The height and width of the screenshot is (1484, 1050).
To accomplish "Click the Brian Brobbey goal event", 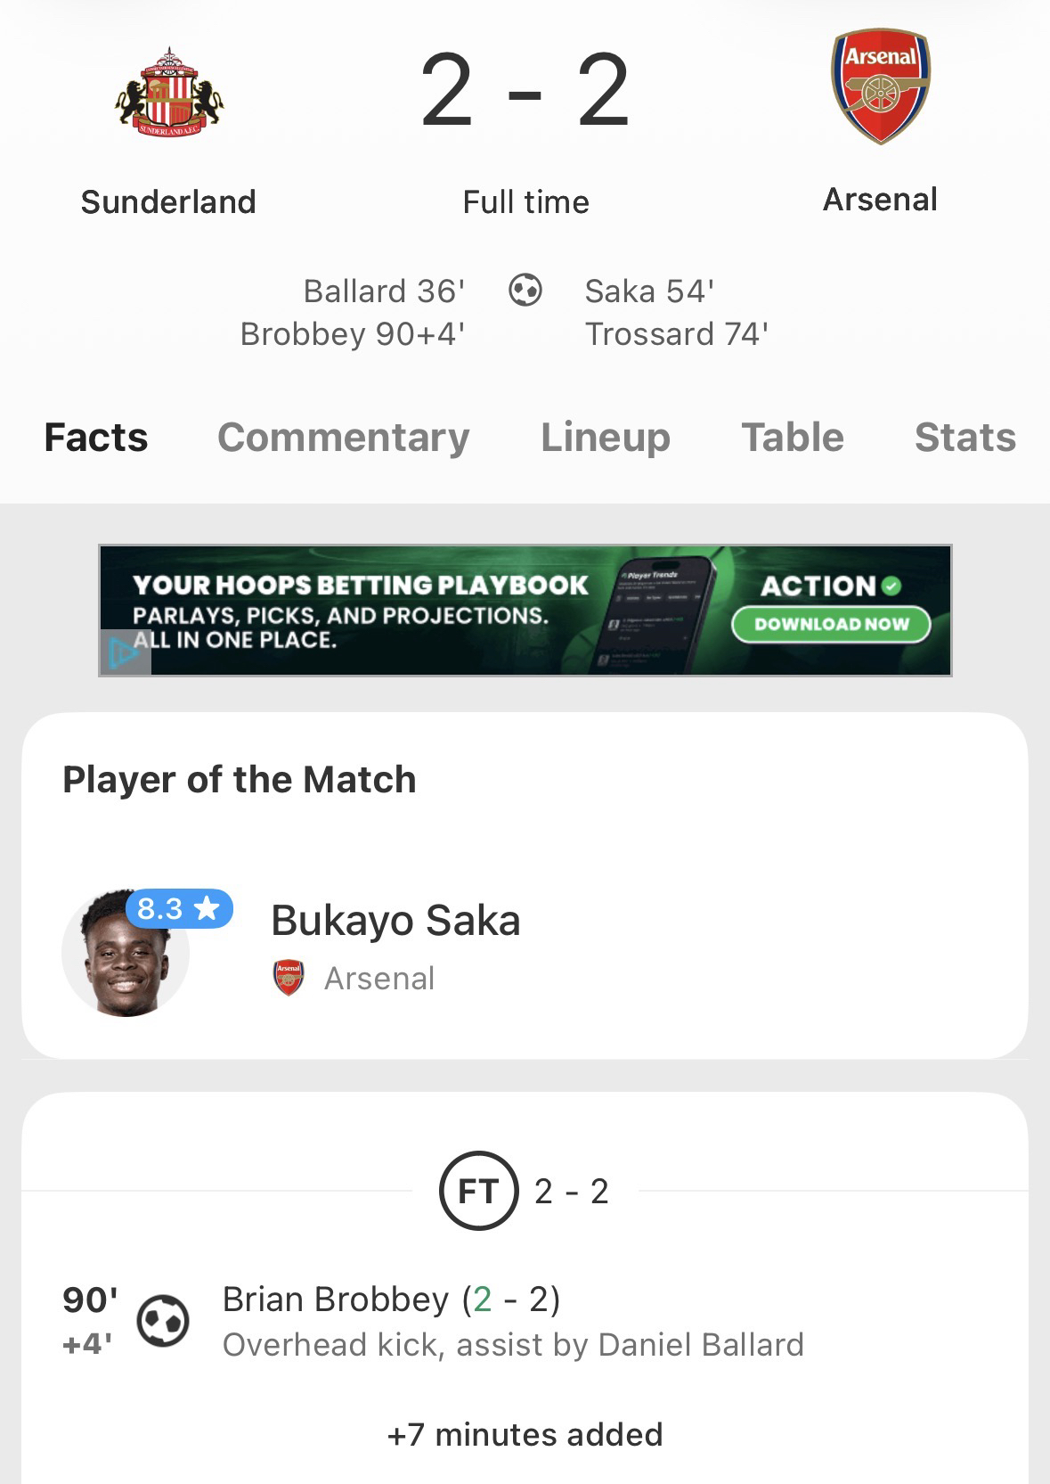I will pos(392,1300).
